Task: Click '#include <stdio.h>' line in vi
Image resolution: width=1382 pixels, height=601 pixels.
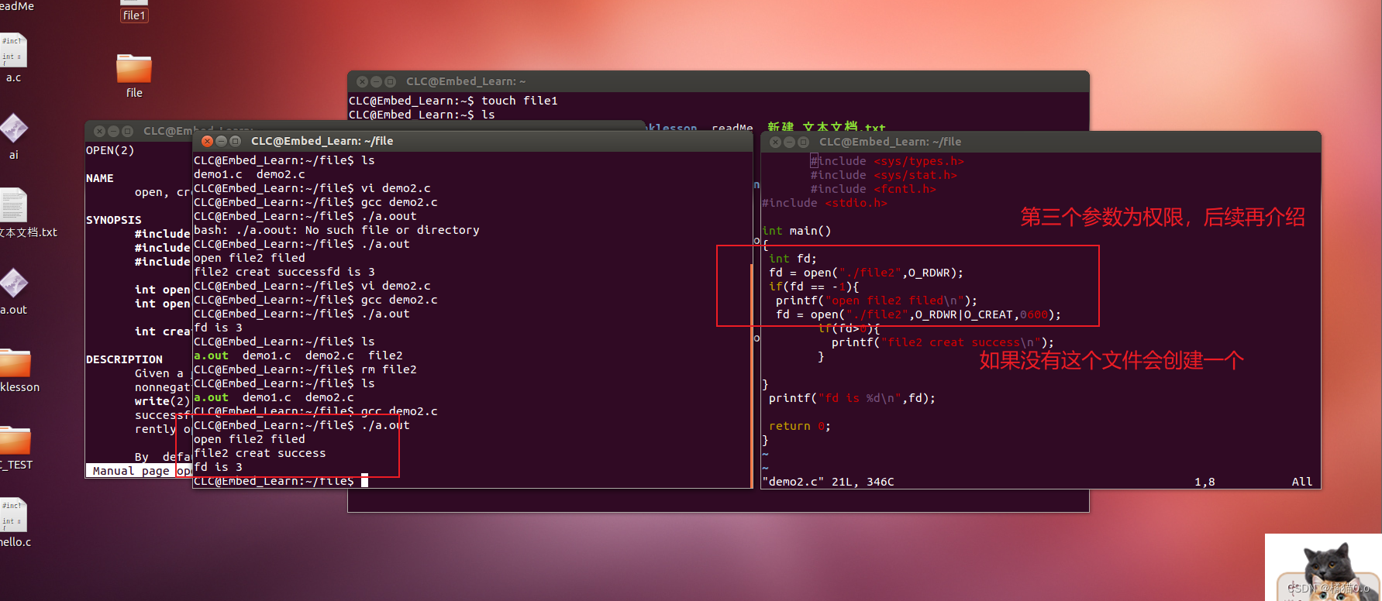Action: 825,203
